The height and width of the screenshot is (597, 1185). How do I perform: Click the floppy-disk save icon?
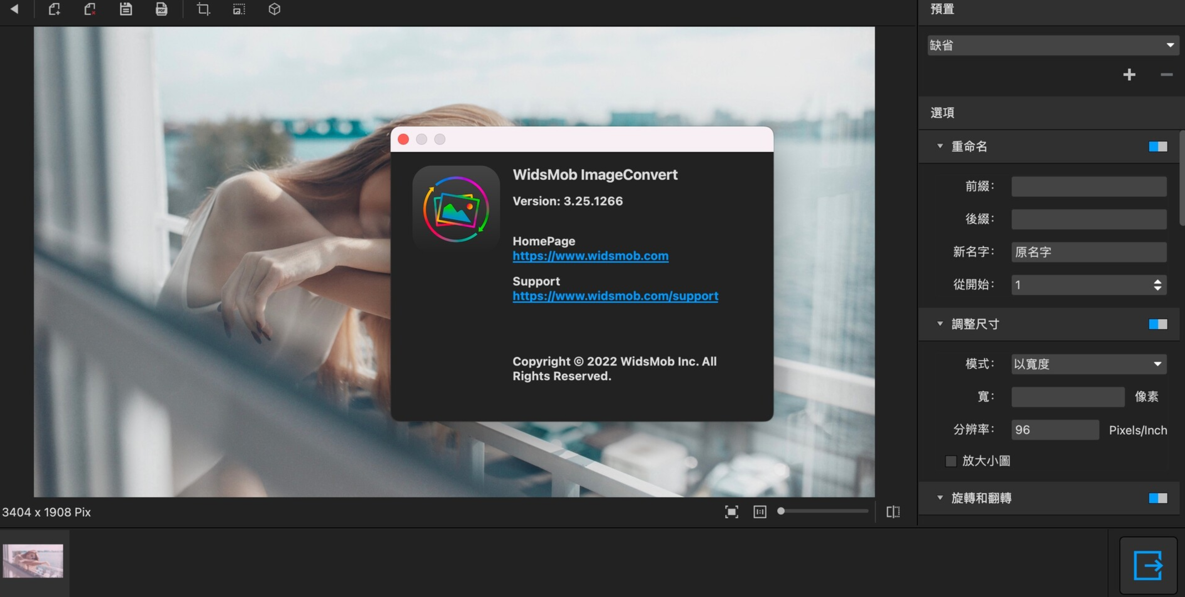[x=126, y=9]
